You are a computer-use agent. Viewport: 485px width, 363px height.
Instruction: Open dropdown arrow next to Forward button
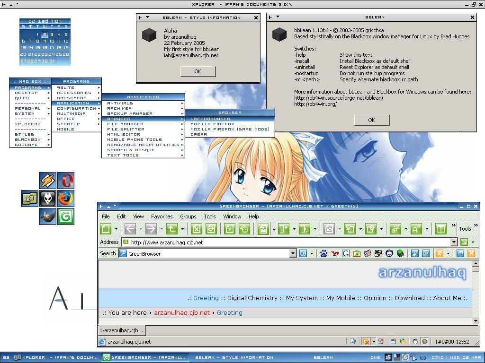pos(161,229)
